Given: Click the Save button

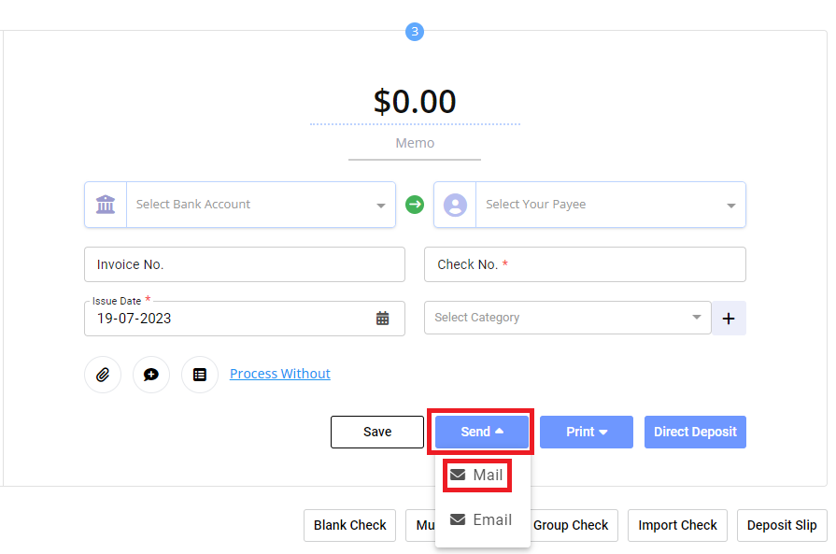Looking at the screenshot, I should pyautogui.click(x=377, y=432).
